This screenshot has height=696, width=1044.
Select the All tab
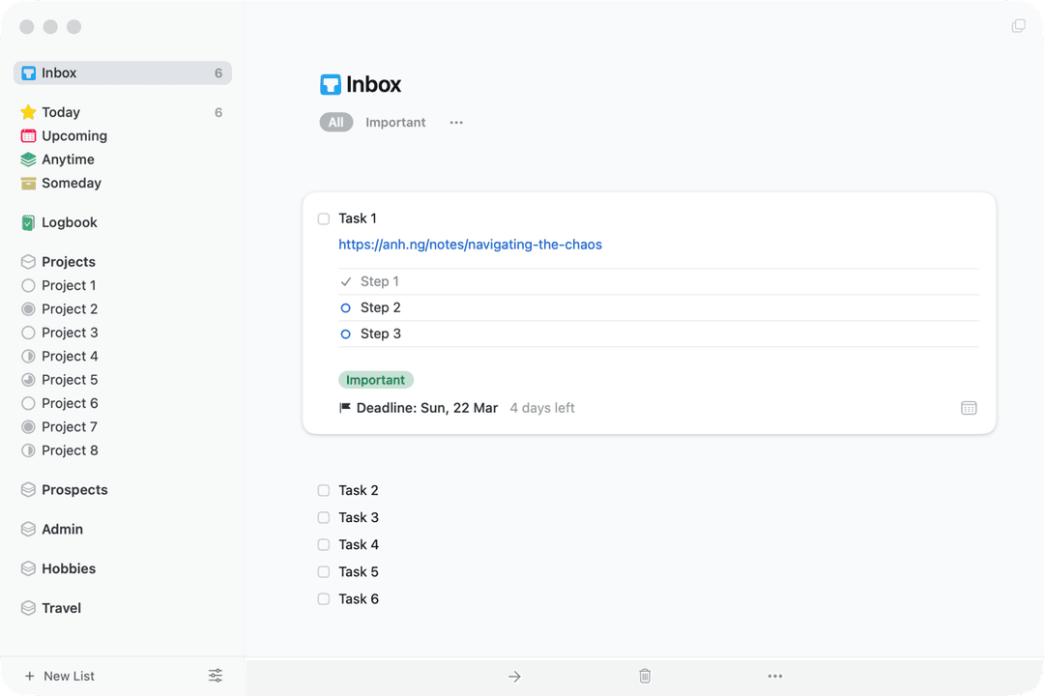click(x=335, y=122)
